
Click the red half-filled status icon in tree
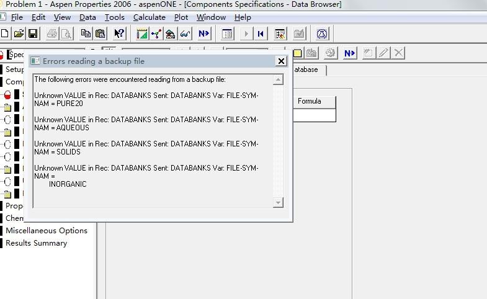pos(7,95)
